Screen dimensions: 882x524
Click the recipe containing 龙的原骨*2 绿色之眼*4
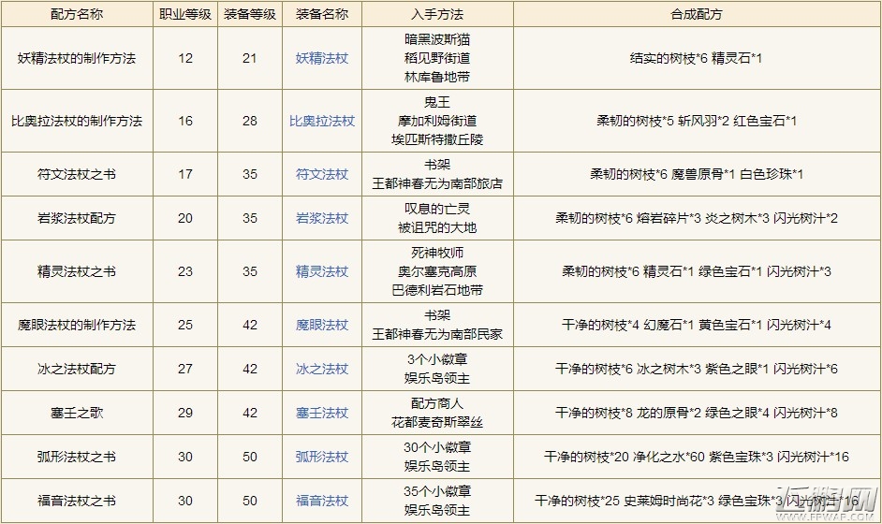(697, 413)
